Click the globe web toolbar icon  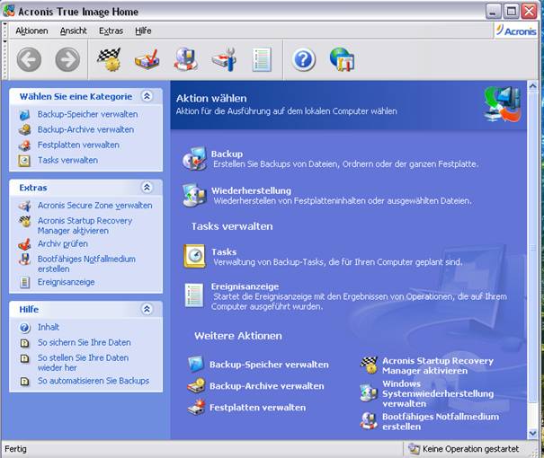pos(342,59)
